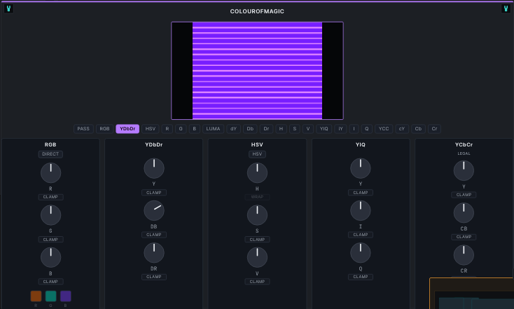The width and height of the screenshot is (514, 309).
Task: Click the purple striped video preview
Action: coord(257,71)
